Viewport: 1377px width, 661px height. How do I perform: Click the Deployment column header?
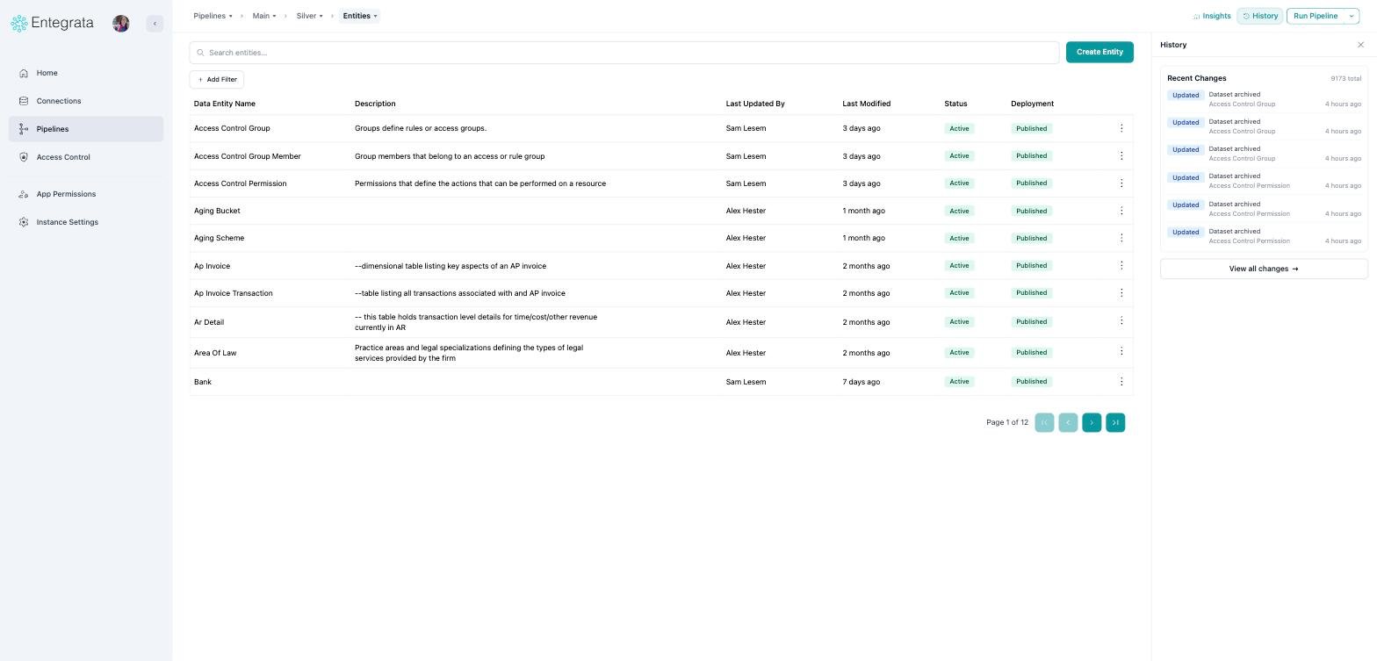pyautogui.click(x=1032, y=104)
